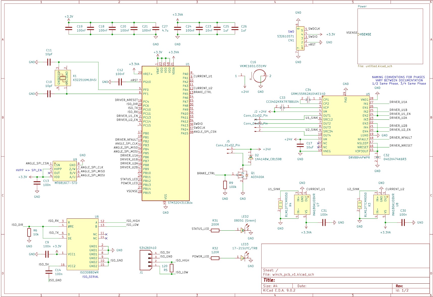Viewport: 433px width, 297px height.
Task: Click resistor R31 200R symbol
Action: tap(215, 230)
